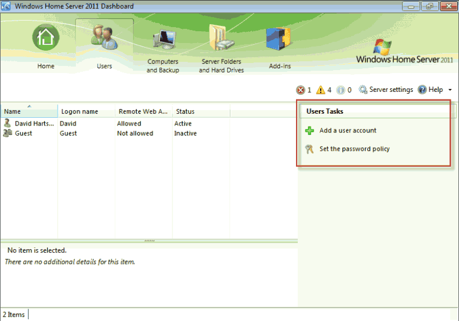Click the informational alert count 0
This screenshot has width=459, height=321.
350,90
